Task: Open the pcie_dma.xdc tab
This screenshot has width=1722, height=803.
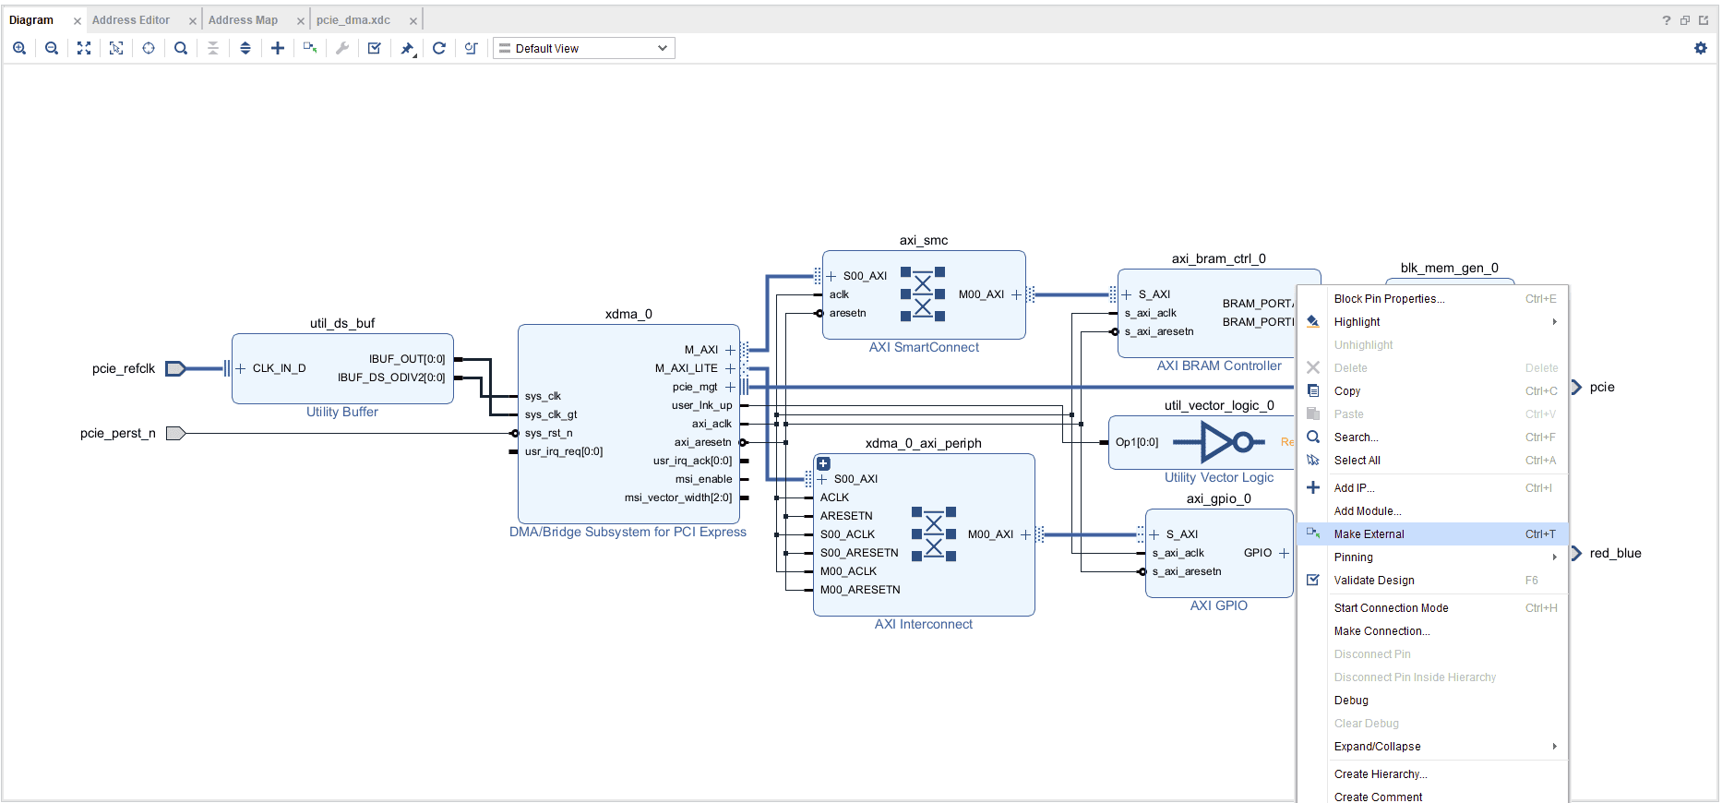Action: point(353,20)
